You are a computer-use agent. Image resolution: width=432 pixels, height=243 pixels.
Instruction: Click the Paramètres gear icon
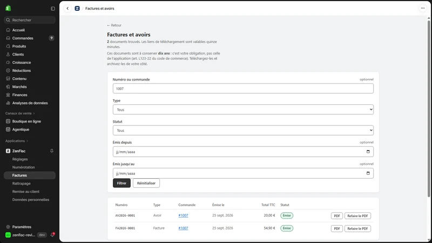[8, 227]
